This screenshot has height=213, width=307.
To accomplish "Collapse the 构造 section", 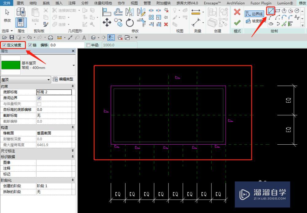I will [73, 127].
